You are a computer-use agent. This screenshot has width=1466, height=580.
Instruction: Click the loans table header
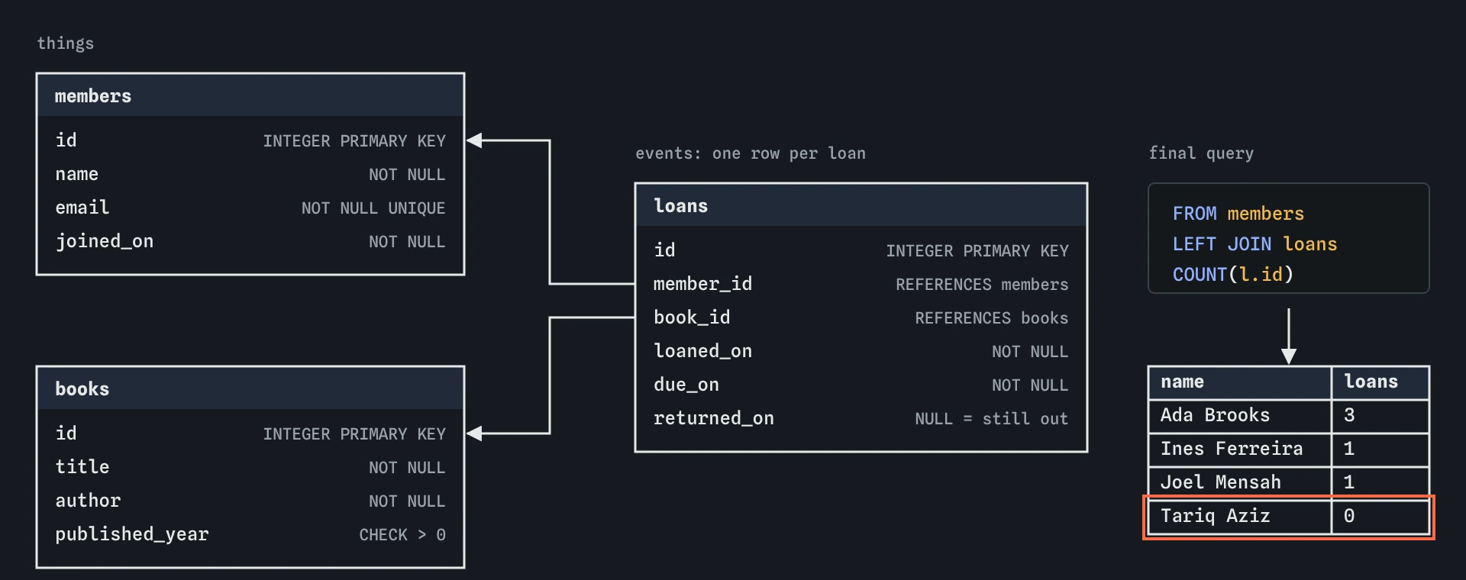point(861,205)
